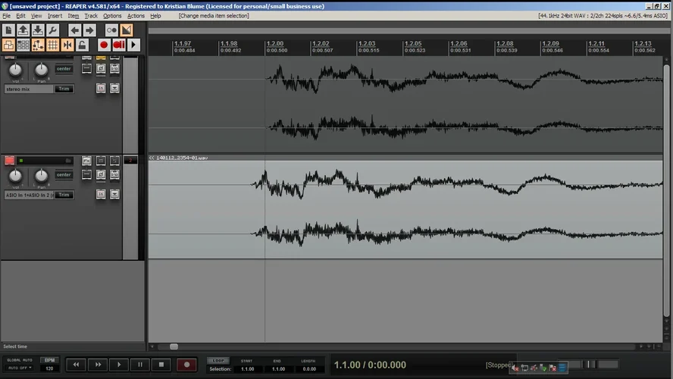Toggle the grid lines toolbar button
673x379 pixels.
point(52,45)
